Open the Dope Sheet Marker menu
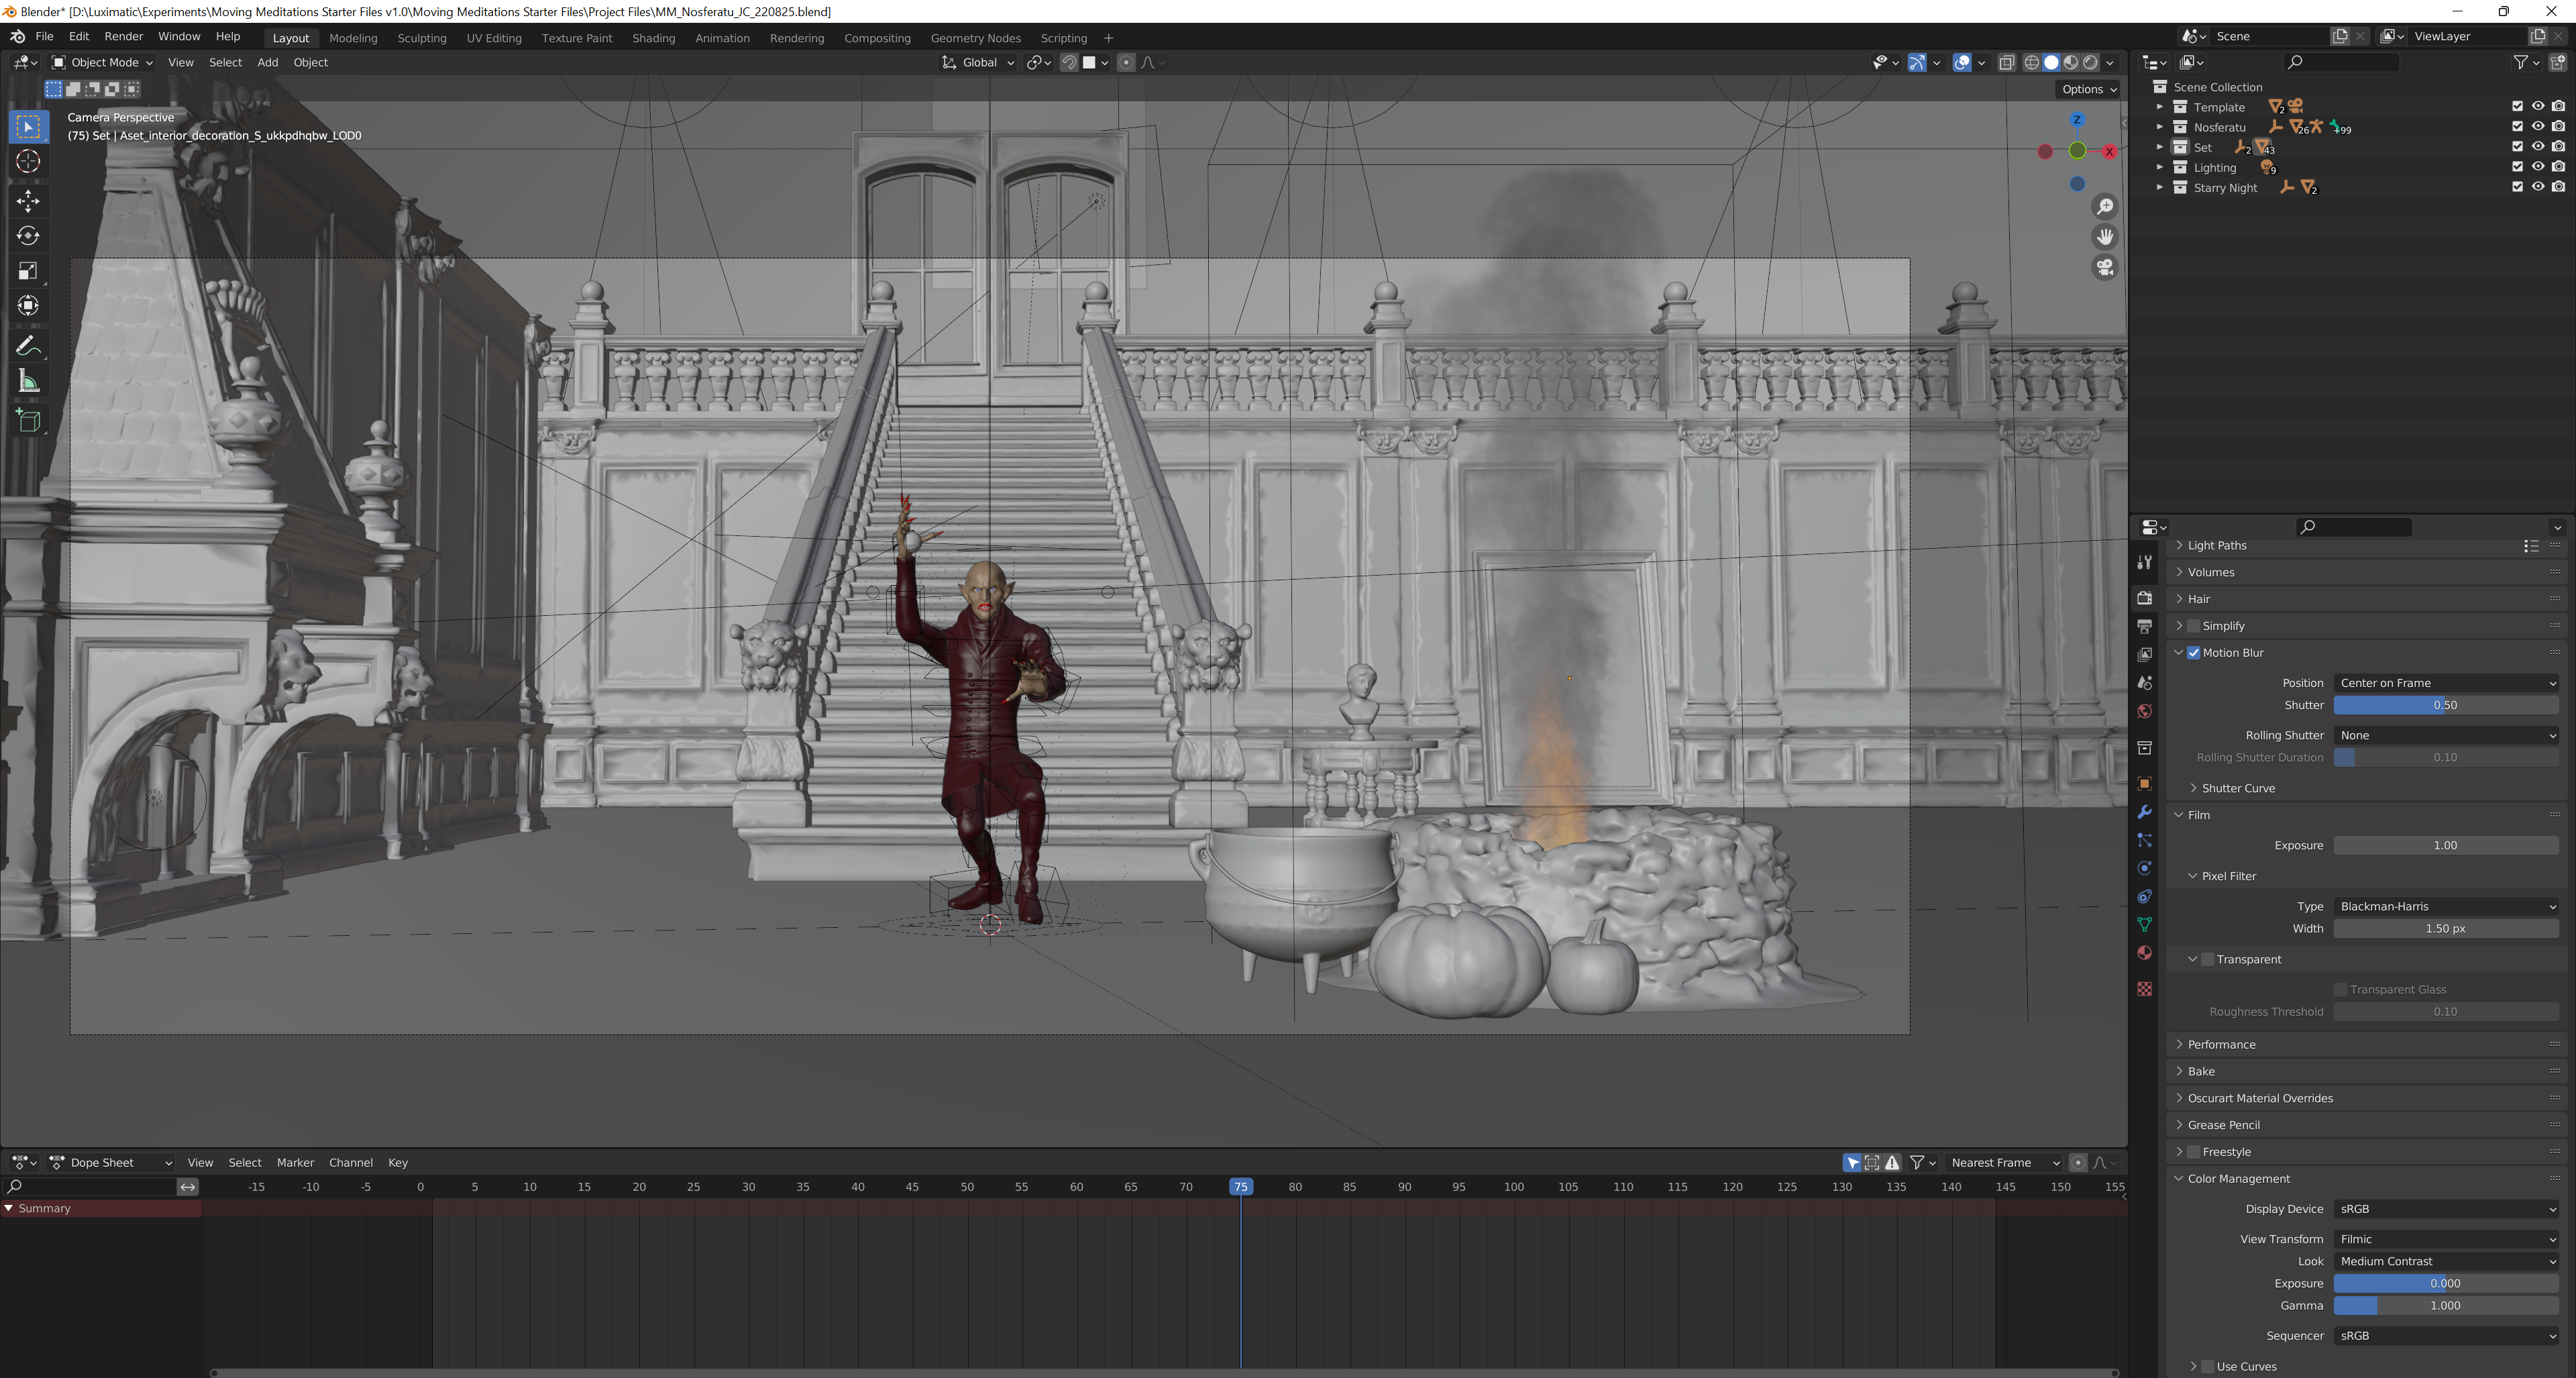The width and height of the screenshot is (2576, 1378). click(x=295, y=1162)
